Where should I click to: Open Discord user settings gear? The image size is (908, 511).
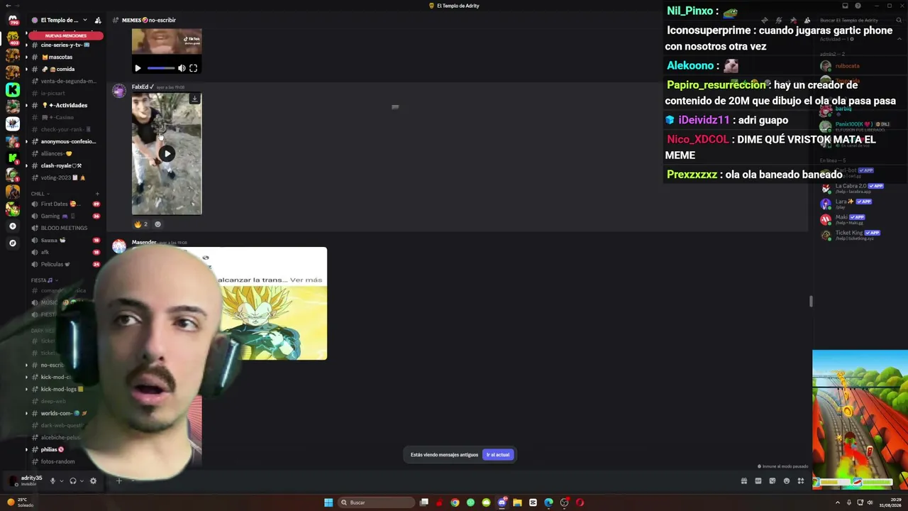(x=93, y=480)
